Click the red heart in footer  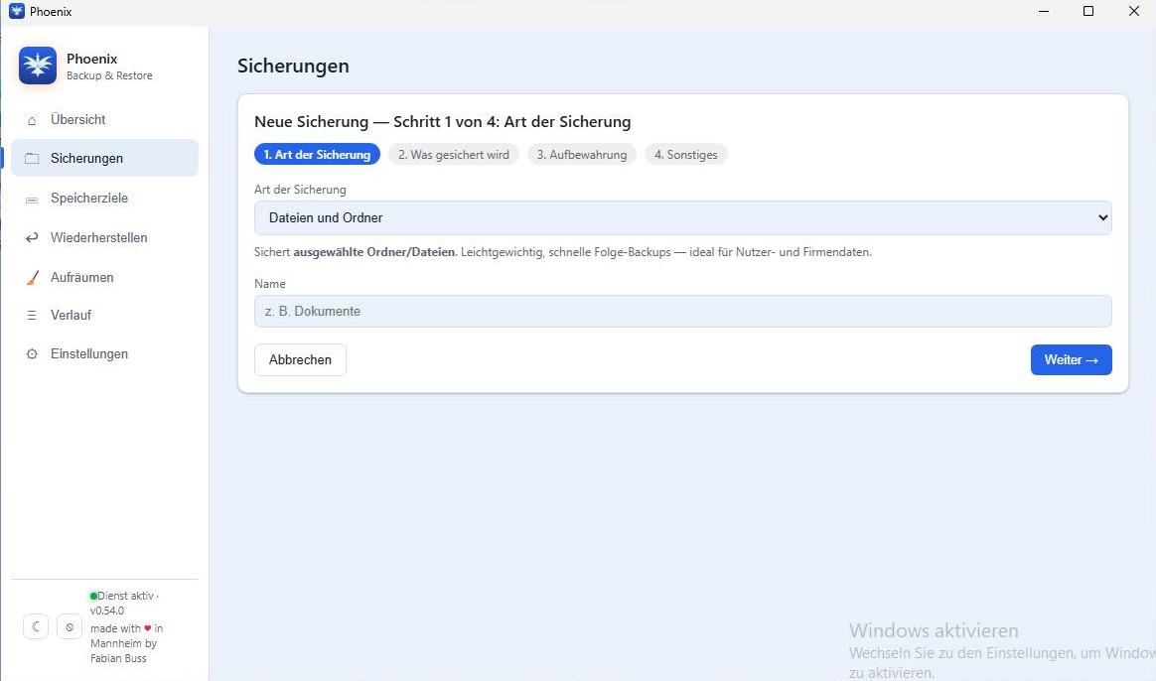[x=147, y=628]
